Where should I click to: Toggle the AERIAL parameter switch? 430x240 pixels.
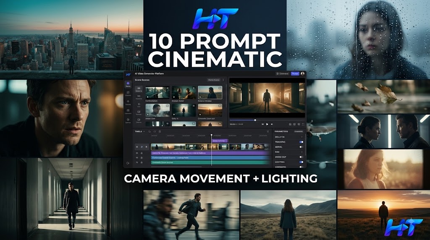pyautogui.click(x=301, y=147)
